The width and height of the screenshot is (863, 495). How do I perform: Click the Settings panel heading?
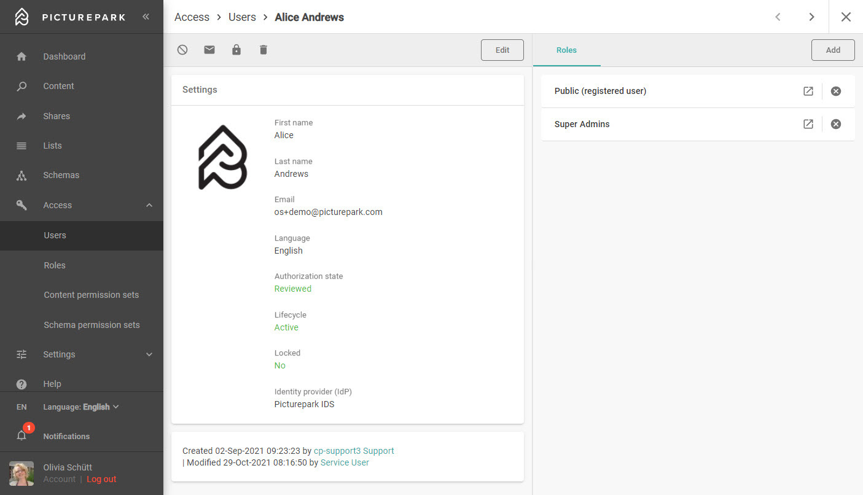tap(200, 90)
